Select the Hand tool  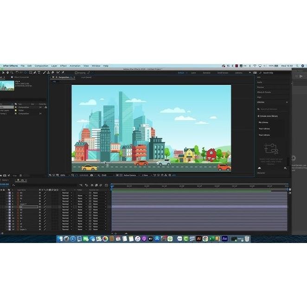tap(7, 73)
